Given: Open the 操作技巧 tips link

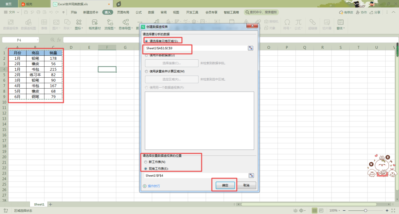Looking at the screenshot, I should (154, 186).
